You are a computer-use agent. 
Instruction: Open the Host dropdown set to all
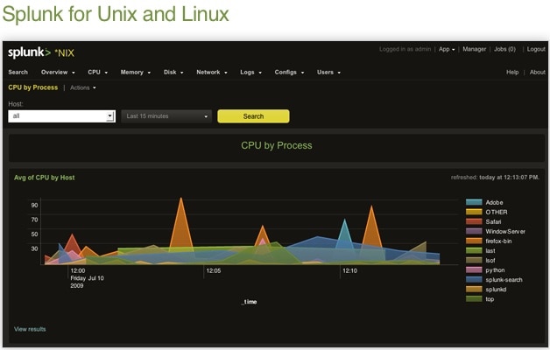[x=61, y=115]
